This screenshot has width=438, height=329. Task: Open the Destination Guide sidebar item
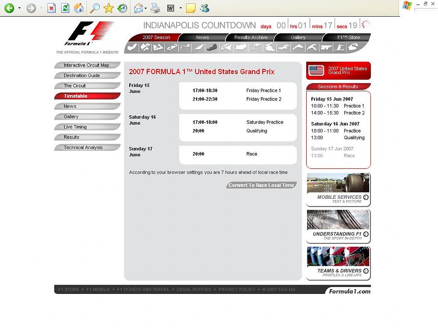tap(88, 75)
